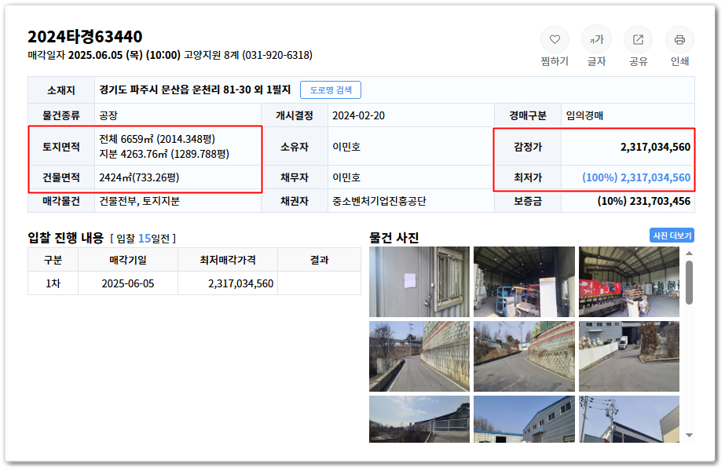Click the 1차 round cell
Image resolution: width=725 pixels, height=471 pixels.
coord(53,283)
